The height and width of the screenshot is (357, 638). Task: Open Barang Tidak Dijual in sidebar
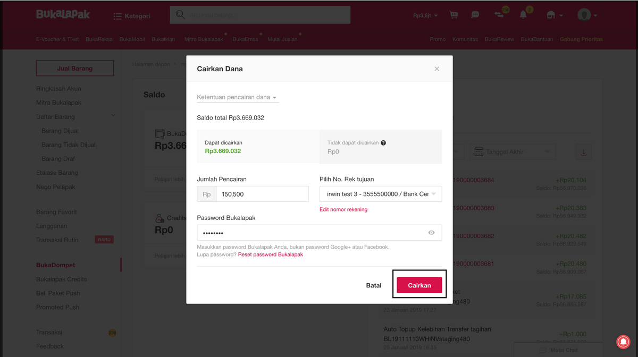[69, 144]
